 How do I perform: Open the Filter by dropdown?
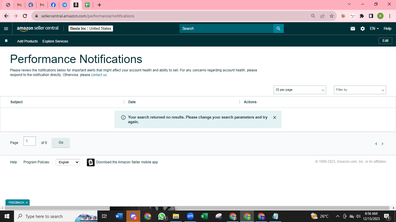click(x=360, y=90)
